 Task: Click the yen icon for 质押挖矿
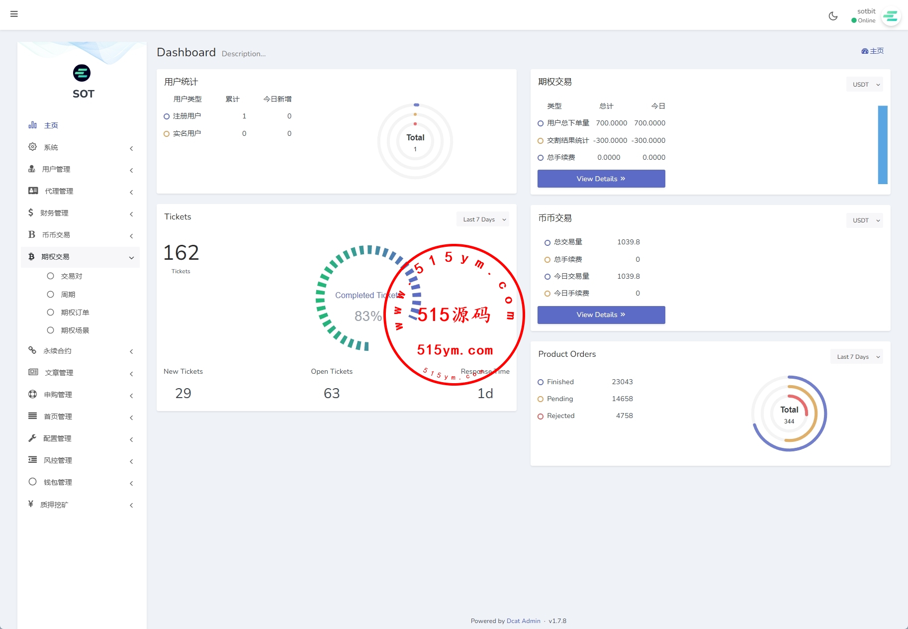[x=31, y=504]
